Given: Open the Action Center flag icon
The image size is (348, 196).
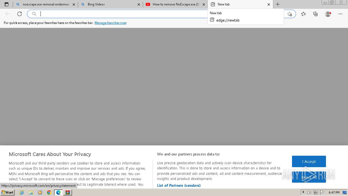Looking at the screenshot, I should pos(322,192).
